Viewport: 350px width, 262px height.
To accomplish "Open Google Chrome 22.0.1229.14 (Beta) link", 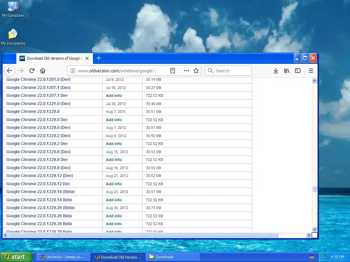I will [40, 192].
